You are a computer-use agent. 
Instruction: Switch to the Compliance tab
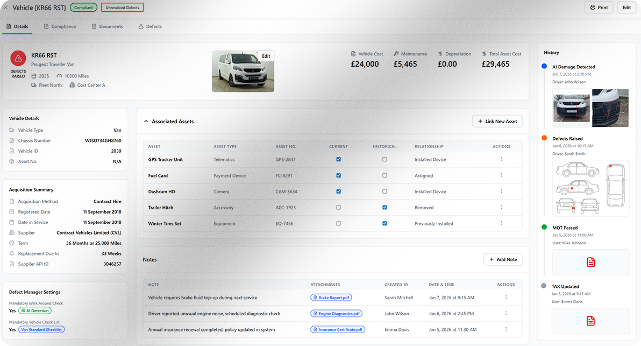point(60,26)
